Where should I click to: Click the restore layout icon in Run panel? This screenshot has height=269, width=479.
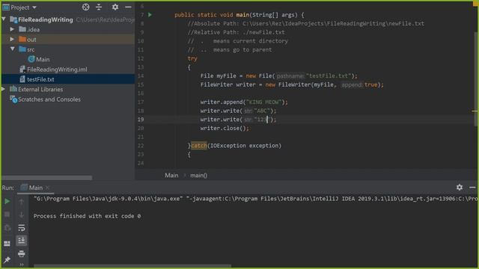tap(7, 244)
